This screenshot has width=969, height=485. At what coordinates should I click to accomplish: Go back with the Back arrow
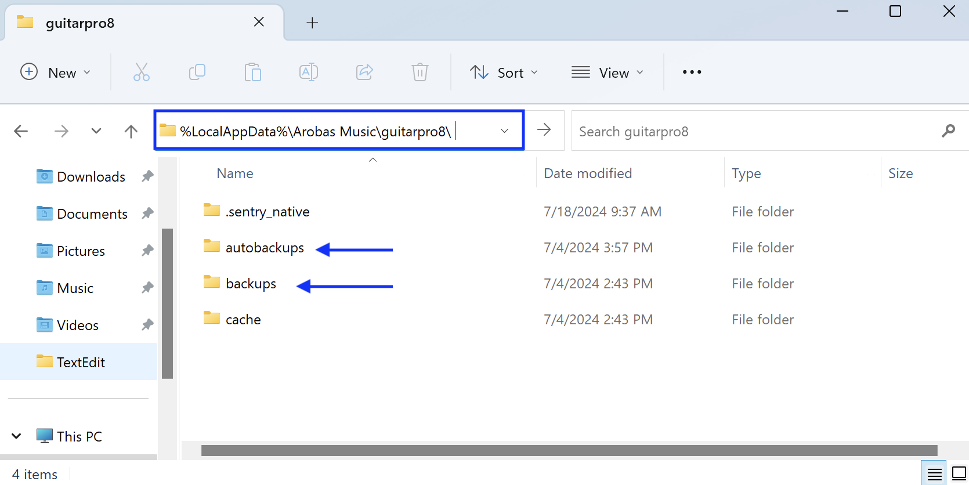coord(21,131)
